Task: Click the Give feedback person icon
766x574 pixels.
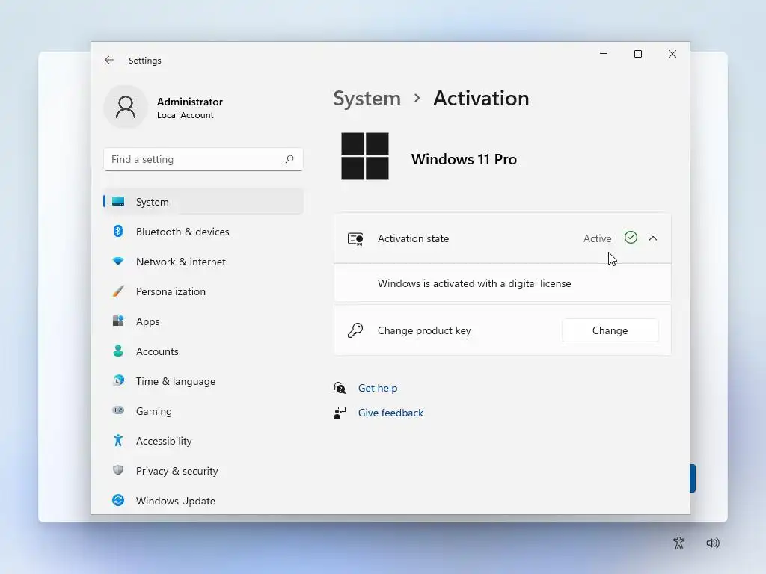Action: 340,413
